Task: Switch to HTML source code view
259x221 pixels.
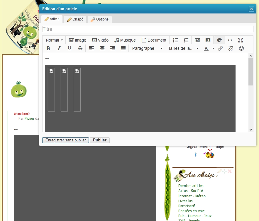Action: (230, 40)
